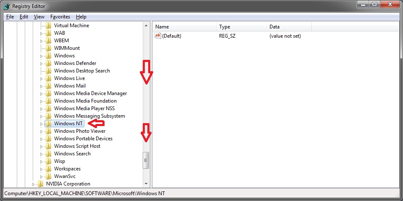Expand the WwanSvc key
The width and height of the screenshot is (403, 201).
pyautogui.click(x=41, y=176)
